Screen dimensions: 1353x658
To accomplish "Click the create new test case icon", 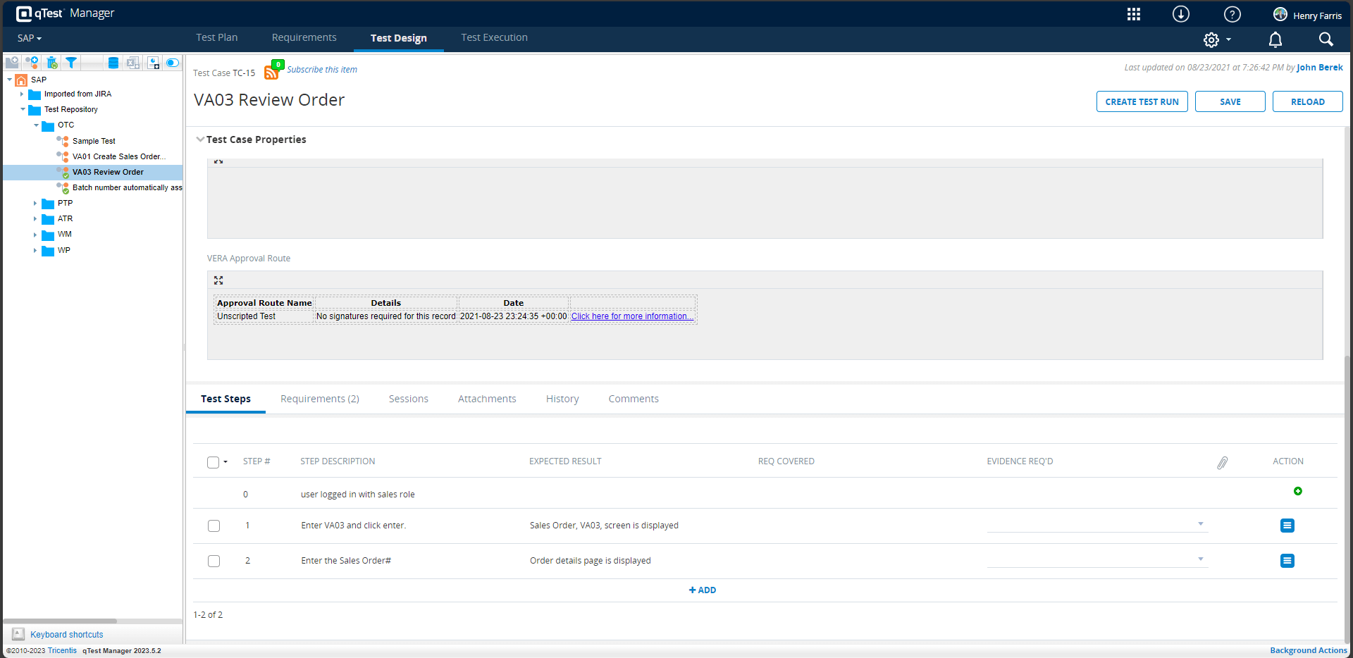I will (32, 63).
